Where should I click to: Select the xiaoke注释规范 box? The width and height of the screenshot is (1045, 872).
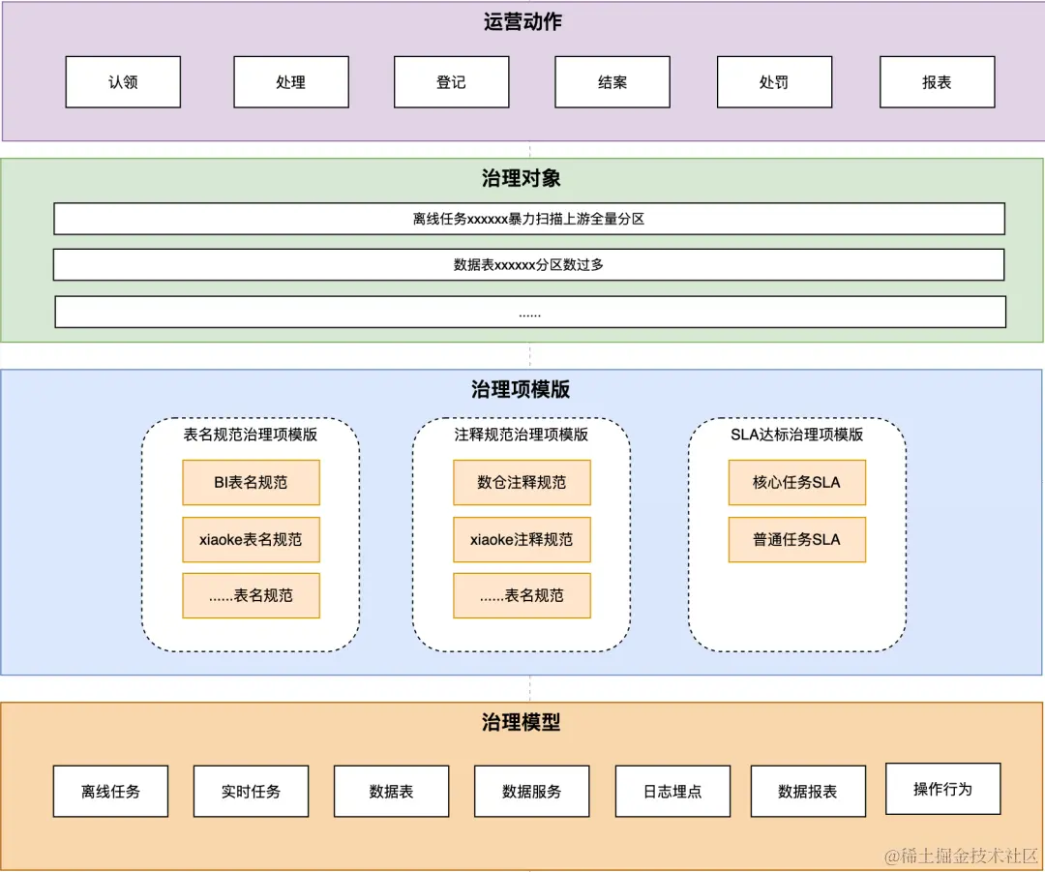[522, 539]
